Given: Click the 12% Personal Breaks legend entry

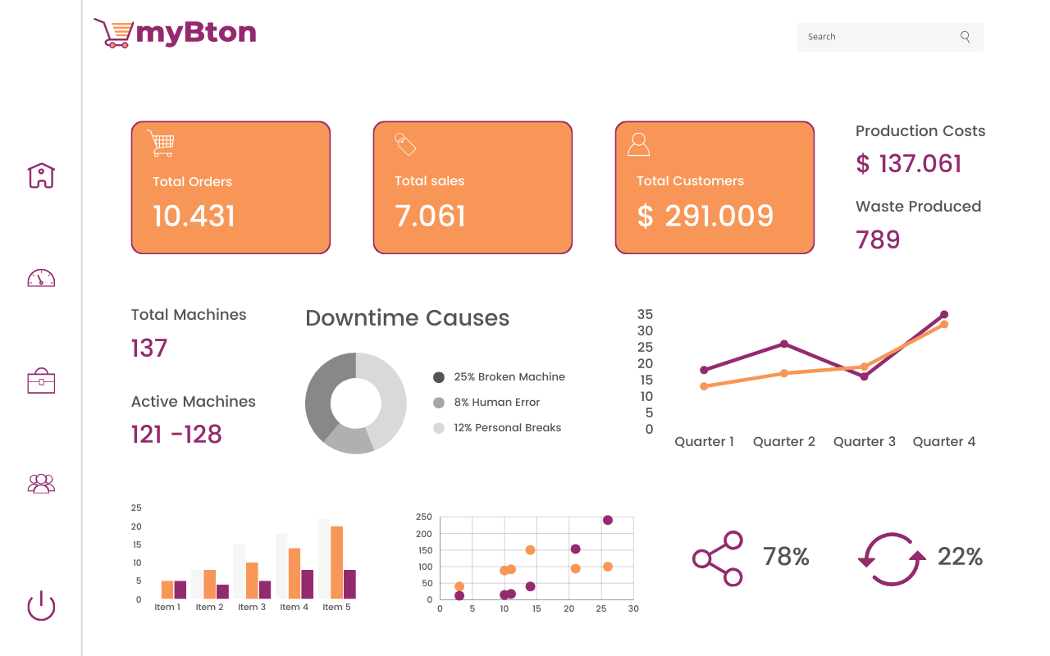Looking at the screenshot, I should coord(497,428).
